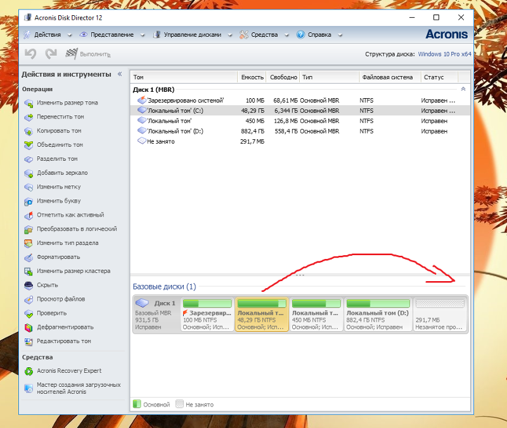Click the Split volume icon (Разделить том)

pos(29,160)
